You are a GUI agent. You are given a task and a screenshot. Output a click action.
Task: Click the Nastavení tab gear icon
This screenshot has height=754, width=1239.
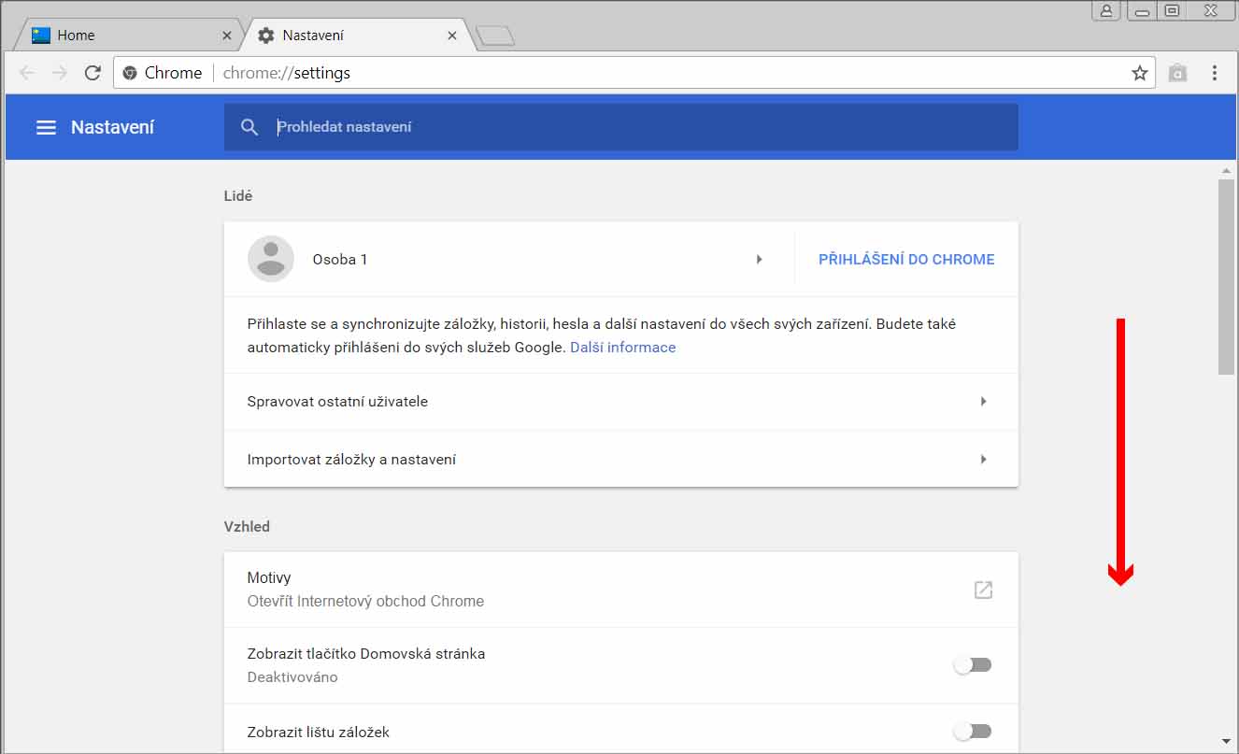tap(266, 36)
